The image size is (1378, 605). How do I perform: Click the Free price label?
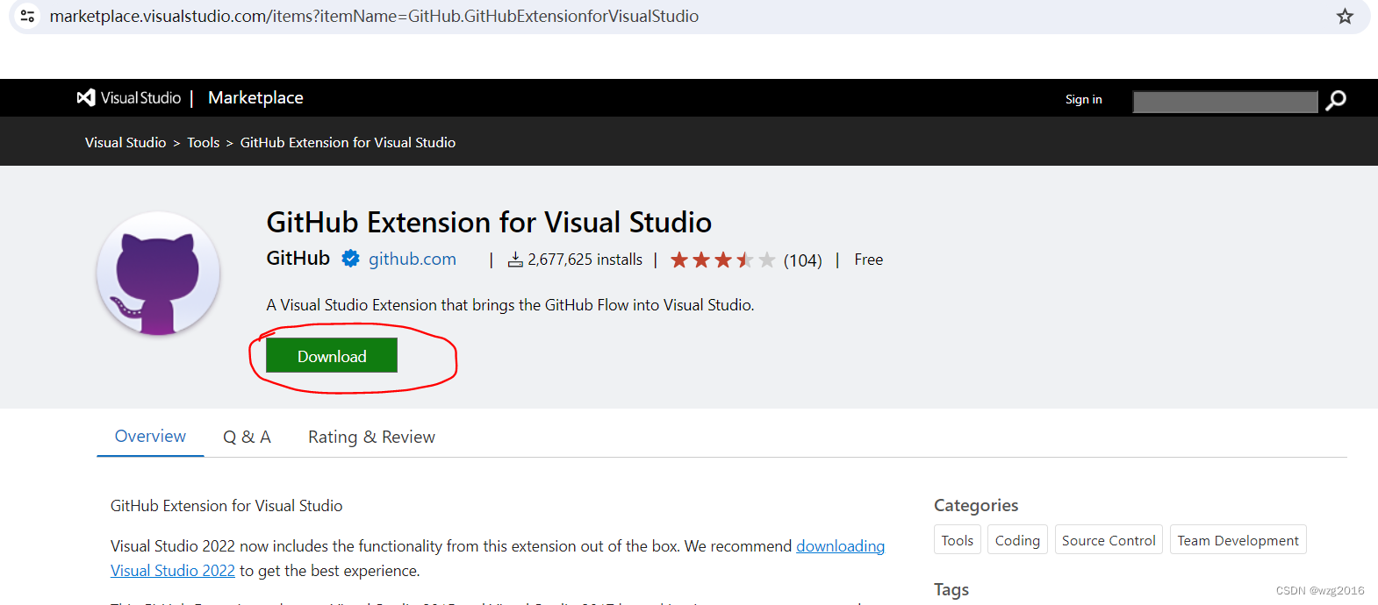pyautogui.click(x=868, y=260)
